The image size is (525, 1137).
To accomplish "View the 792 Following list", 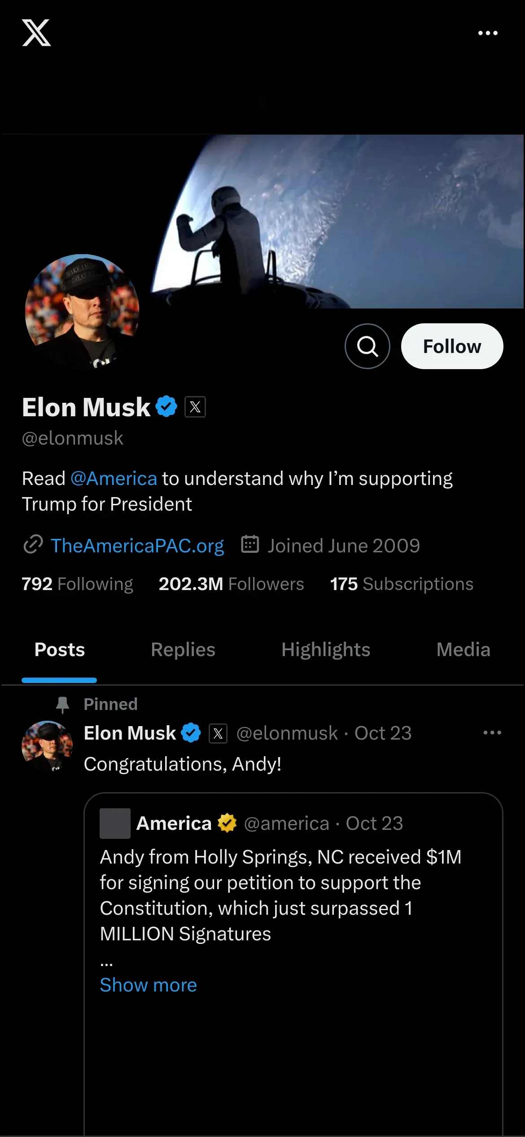I will 77,584.
